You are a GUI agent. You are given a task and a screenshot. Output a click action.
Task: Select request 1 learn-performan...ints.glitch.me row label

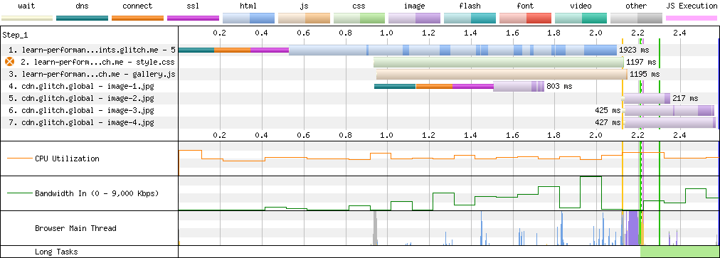(92, 50)
